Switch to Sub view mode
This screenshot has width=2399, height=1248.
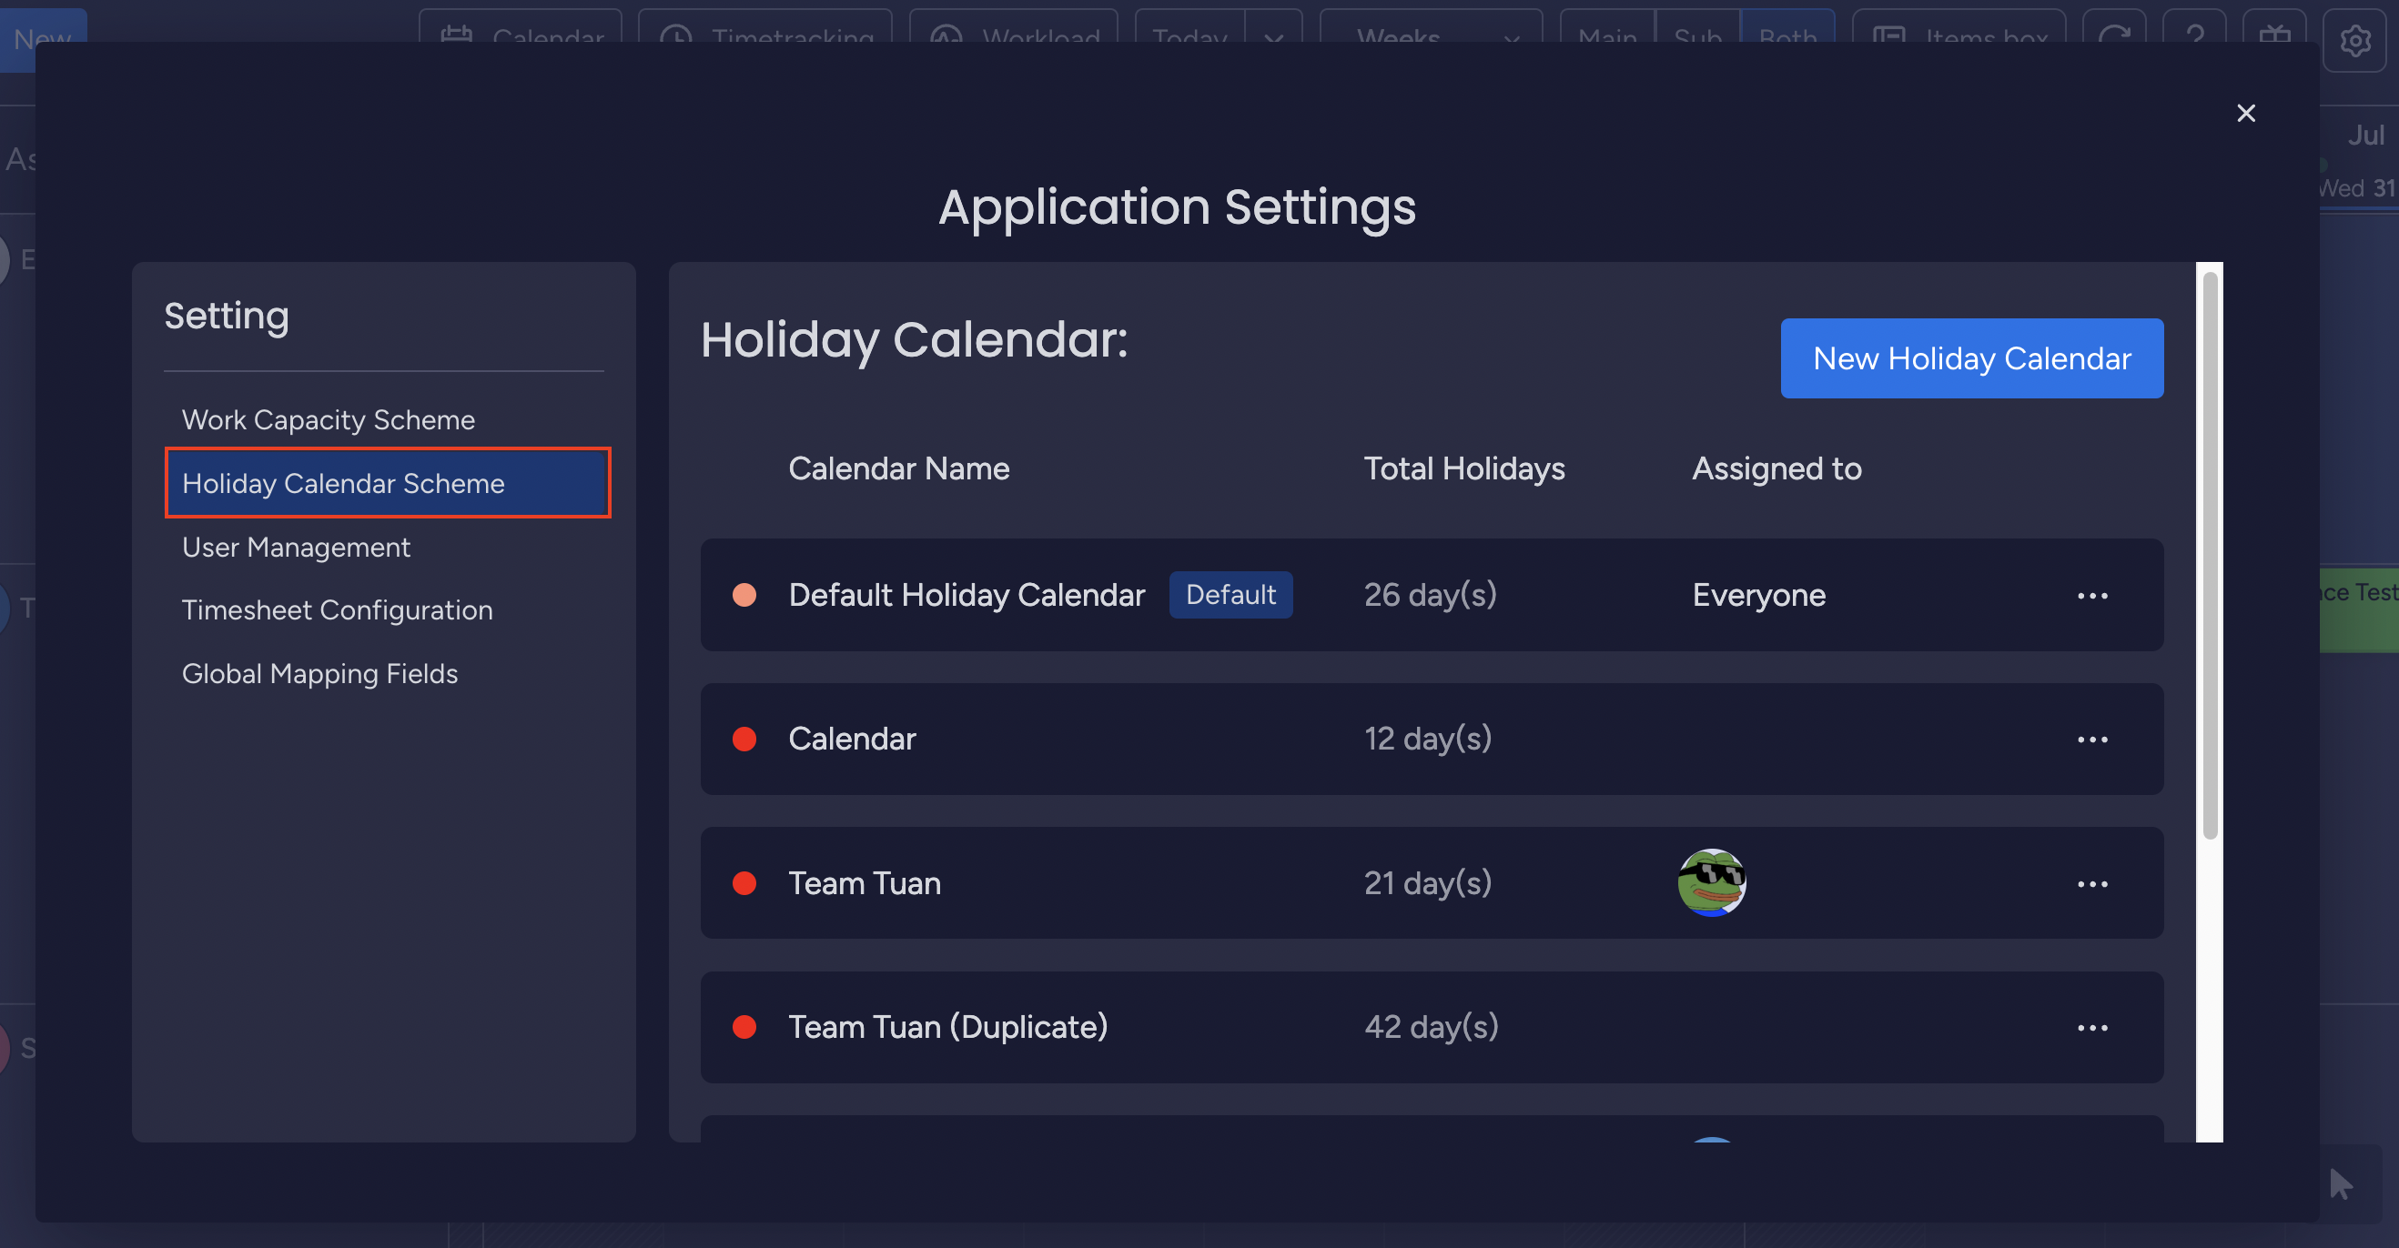click(x=1696, y=39)
